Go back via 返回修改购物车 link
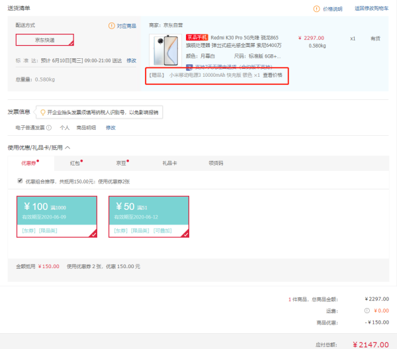 click(x=371, y=9)
